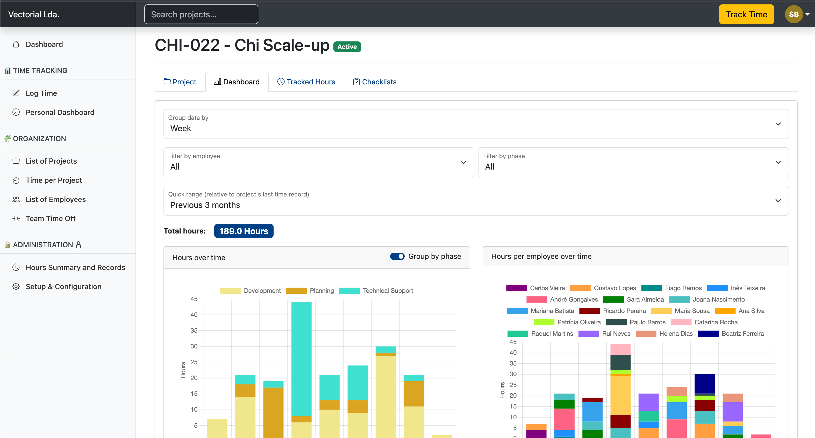Viewport: 815px width, 438px height.
Task: Open List of Employees people icon
Action: click(17, 199)
